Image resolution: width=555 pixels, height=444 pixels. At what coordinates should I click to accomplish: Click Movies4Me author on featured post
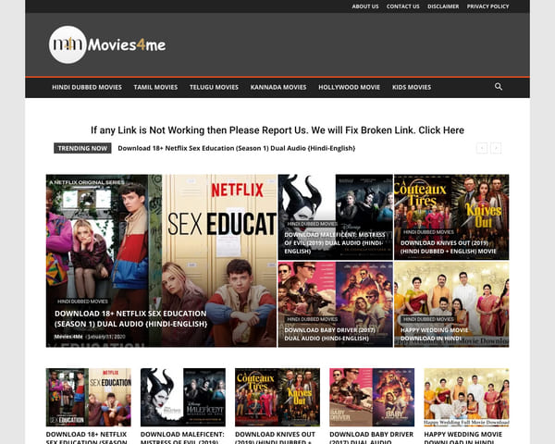pyautogui.click(x=68, y=337)
